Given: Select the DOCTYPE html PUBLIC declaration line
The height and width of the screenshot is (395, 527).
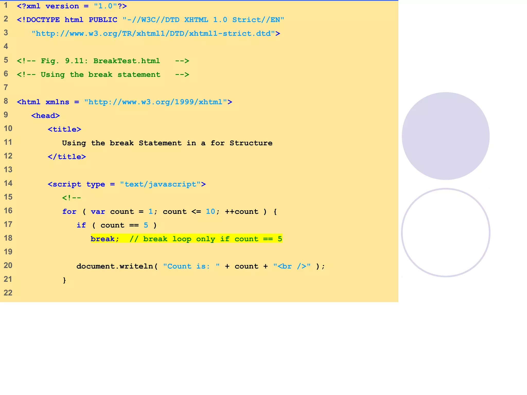Looking at the screenshot, I should click(x=151, y=20).
